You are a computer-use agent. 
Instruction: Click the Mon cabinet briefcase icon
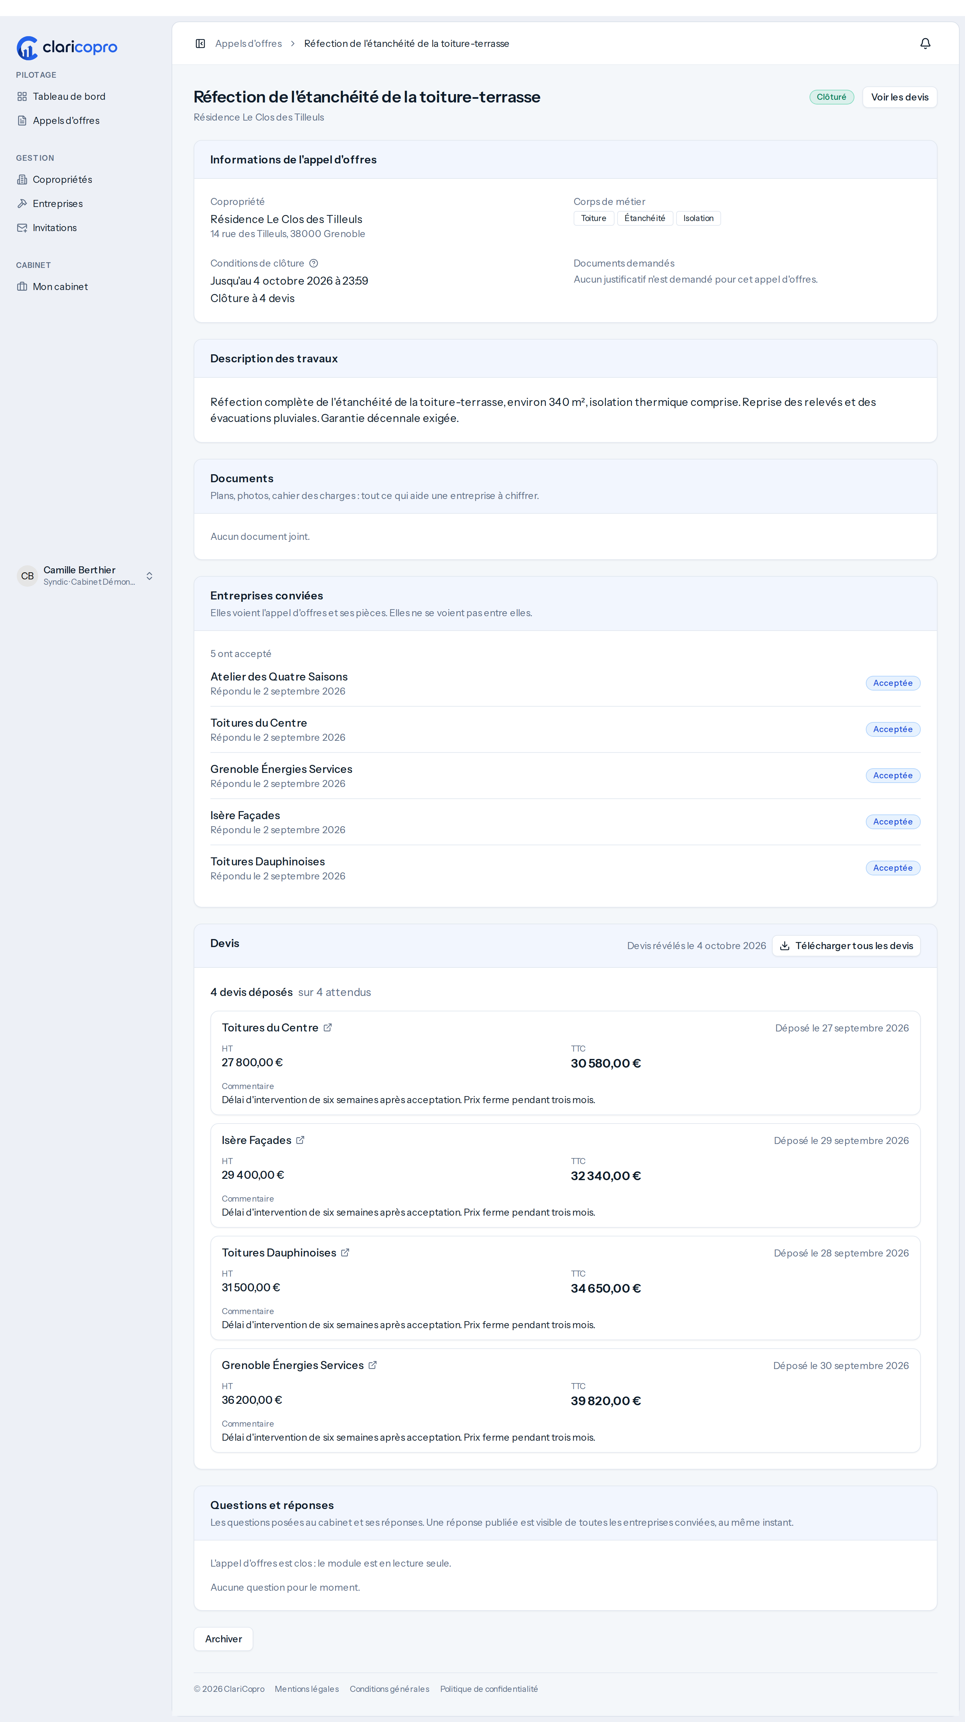[x=22, y=286]
